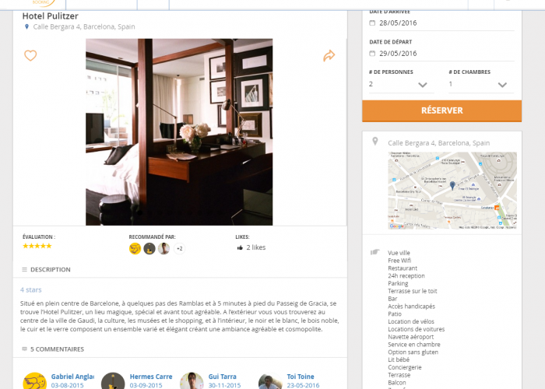
Task: Click the Réserver button
Action: 441,110
